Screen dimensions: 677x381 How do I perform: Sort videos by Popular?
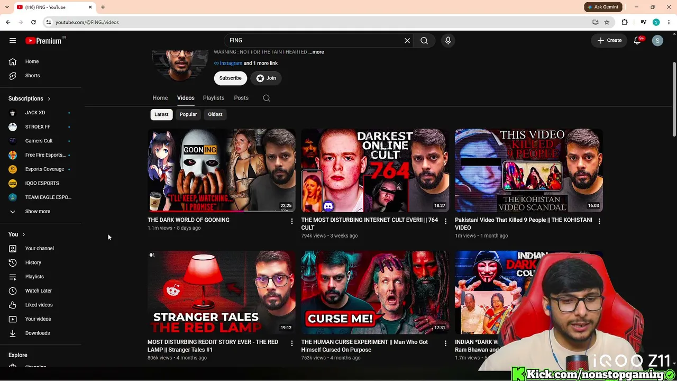[188, 114]
